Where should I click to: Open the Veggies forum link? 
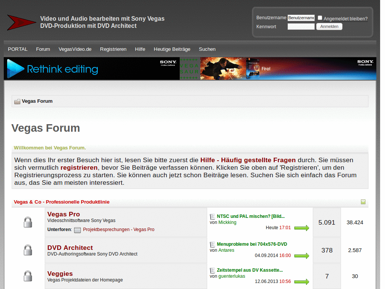tap(60, 274)
